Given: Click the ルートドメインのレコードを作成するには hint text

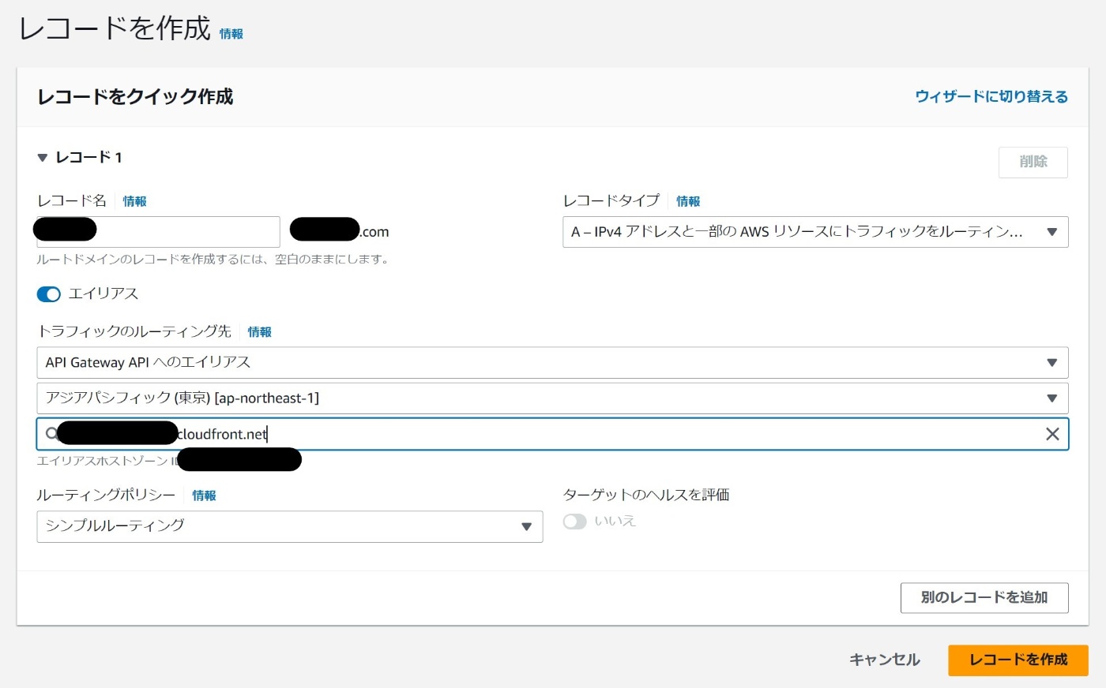Looking at the screenshot, I should coord(213,259).
